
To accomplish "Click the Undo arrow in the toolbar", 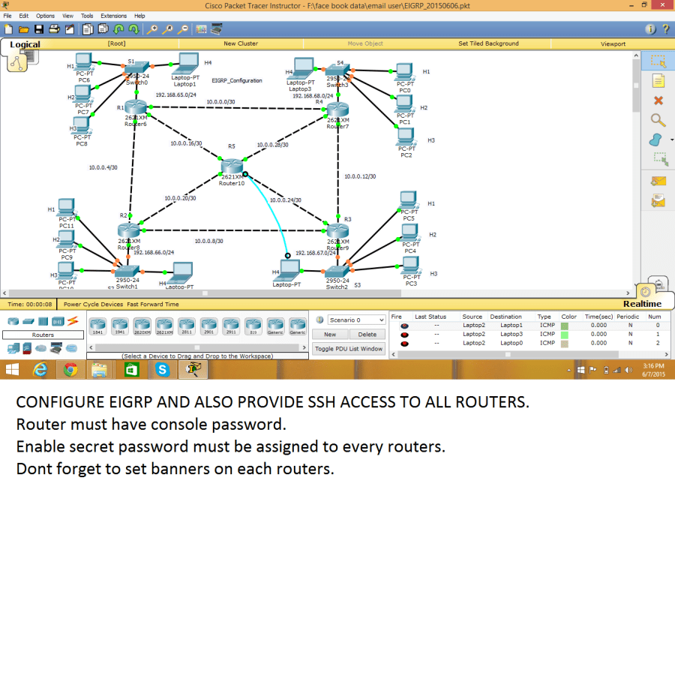I will [x=119, y=29].
